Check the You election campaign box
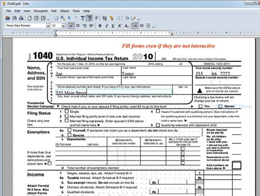Screen dimensions: 260x196 pyautogui.click(x=201, y=106)
